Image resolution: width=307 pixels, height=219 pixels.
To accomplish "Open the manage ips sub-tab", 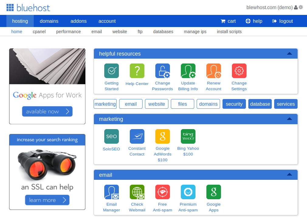I will (195, 32).
